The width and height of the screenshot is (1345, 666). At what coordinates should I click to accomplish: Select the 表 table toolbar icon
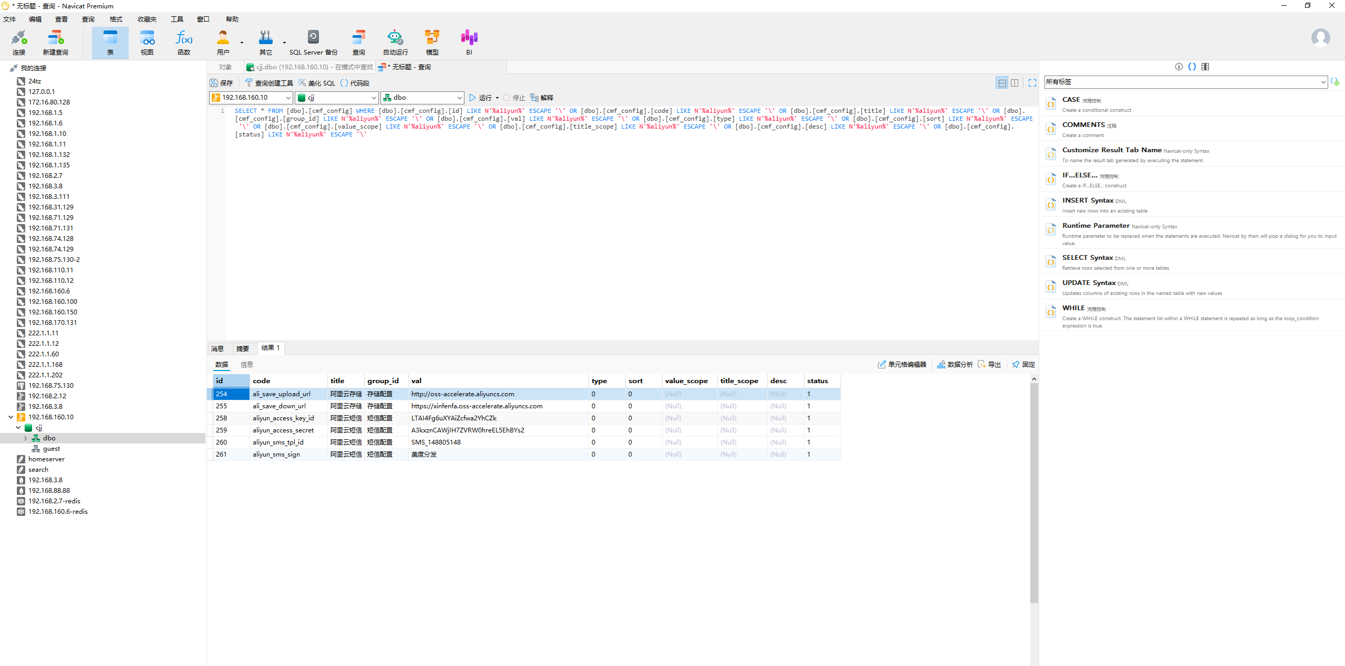tap(110, 43)
